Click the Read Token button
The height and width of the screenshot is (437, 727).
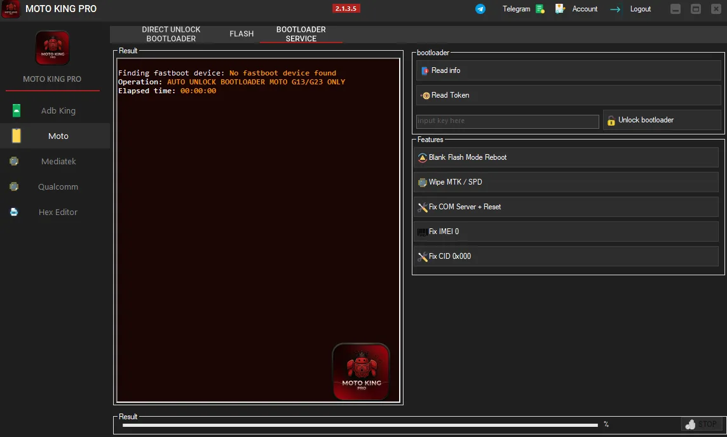[568, 95]
